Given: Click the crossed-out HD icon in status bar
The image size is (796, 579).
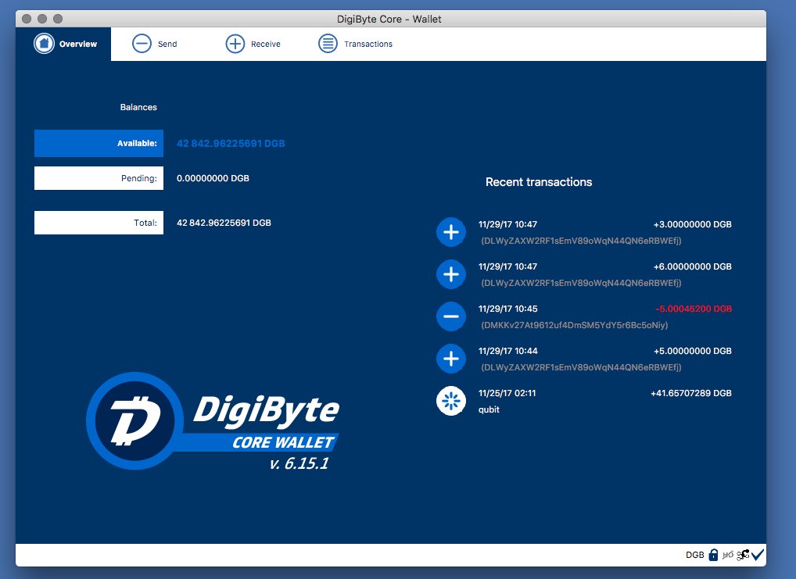Looking at the screenshot, I should click(727, 555).
